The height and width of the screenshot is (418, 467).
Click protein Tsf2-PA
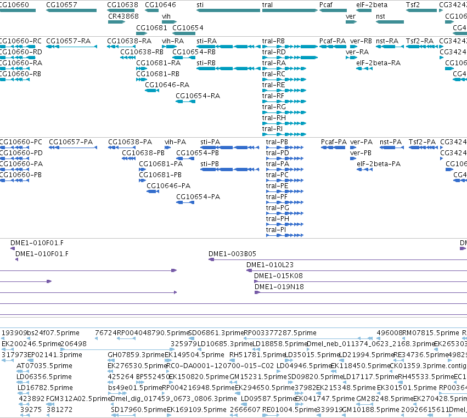(x=423, y=148)
